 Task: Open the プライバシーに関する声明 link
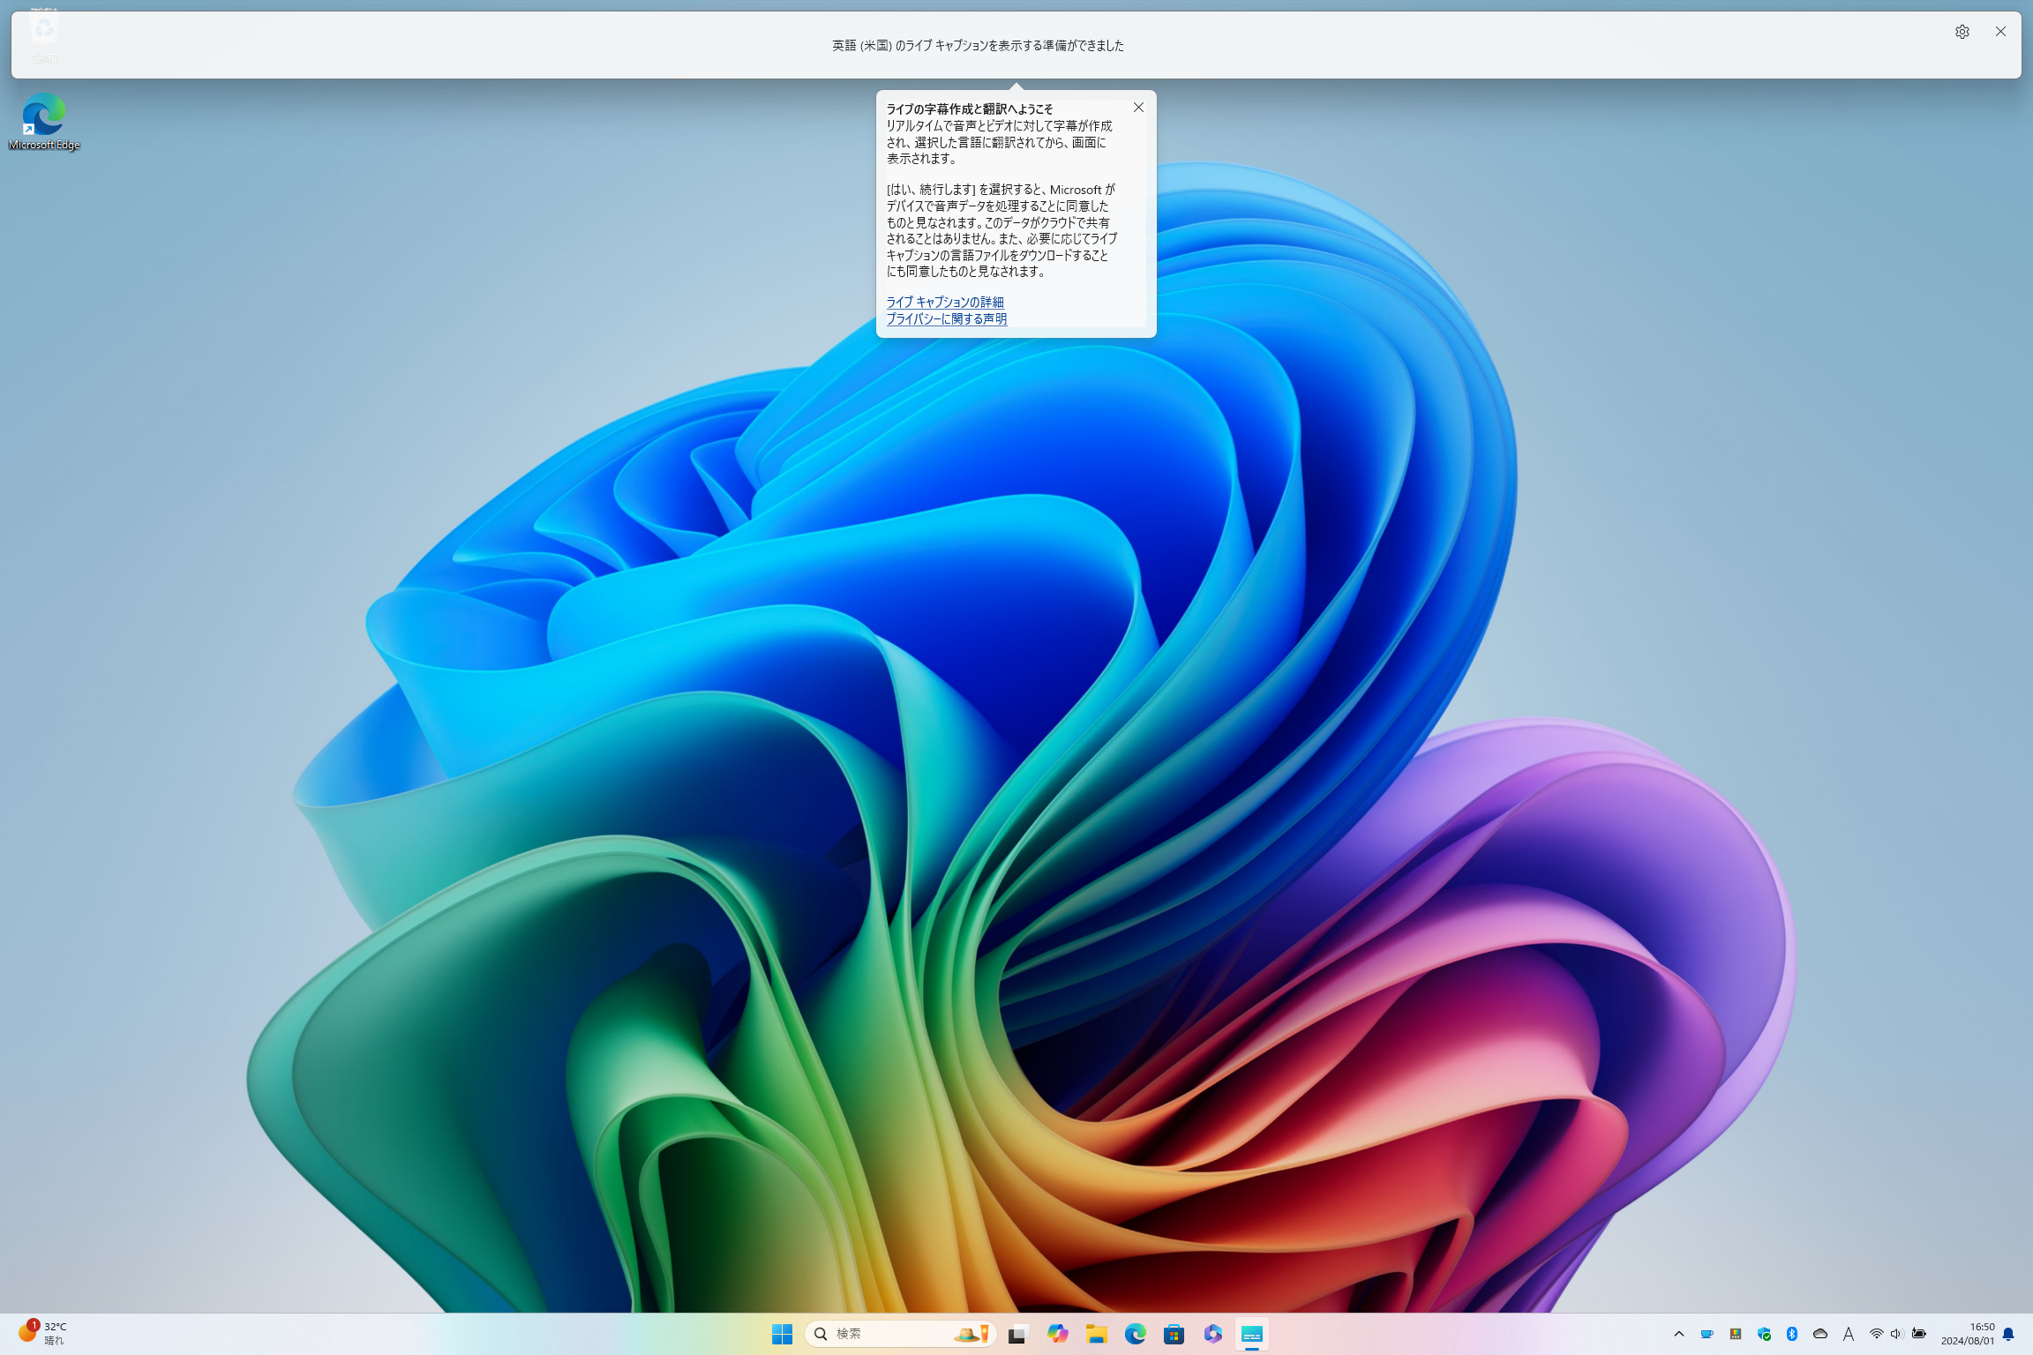click(x=946, y=318)
